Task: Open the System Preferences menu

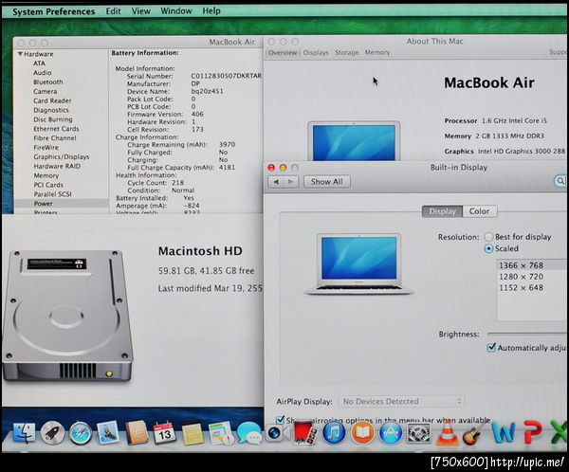Action: tap(54, 11)
